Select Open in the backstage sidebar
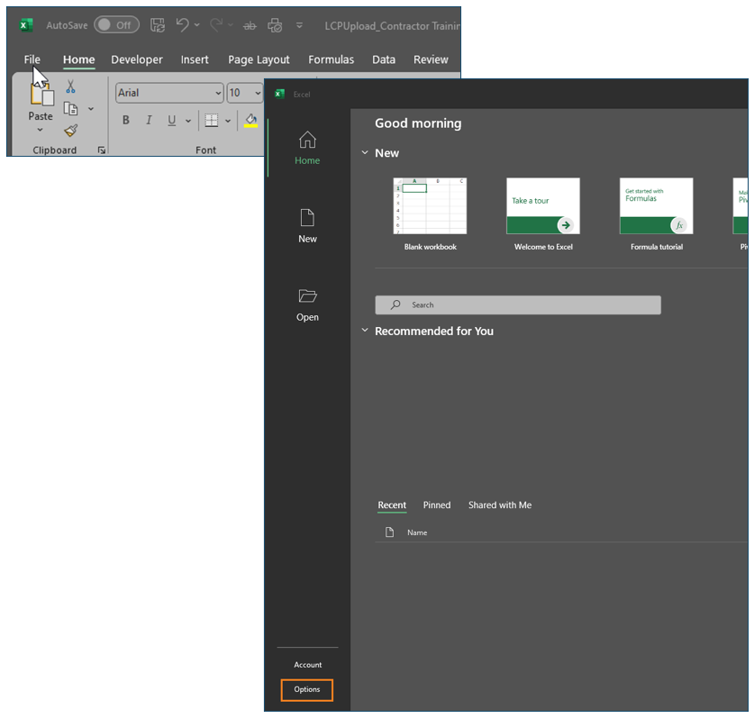This screenshot has width=754, height=718. (x=307, y=304)
